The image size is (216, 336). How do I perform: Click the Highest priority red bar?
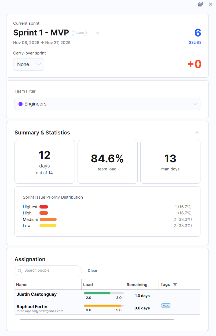tap(44, 207)
